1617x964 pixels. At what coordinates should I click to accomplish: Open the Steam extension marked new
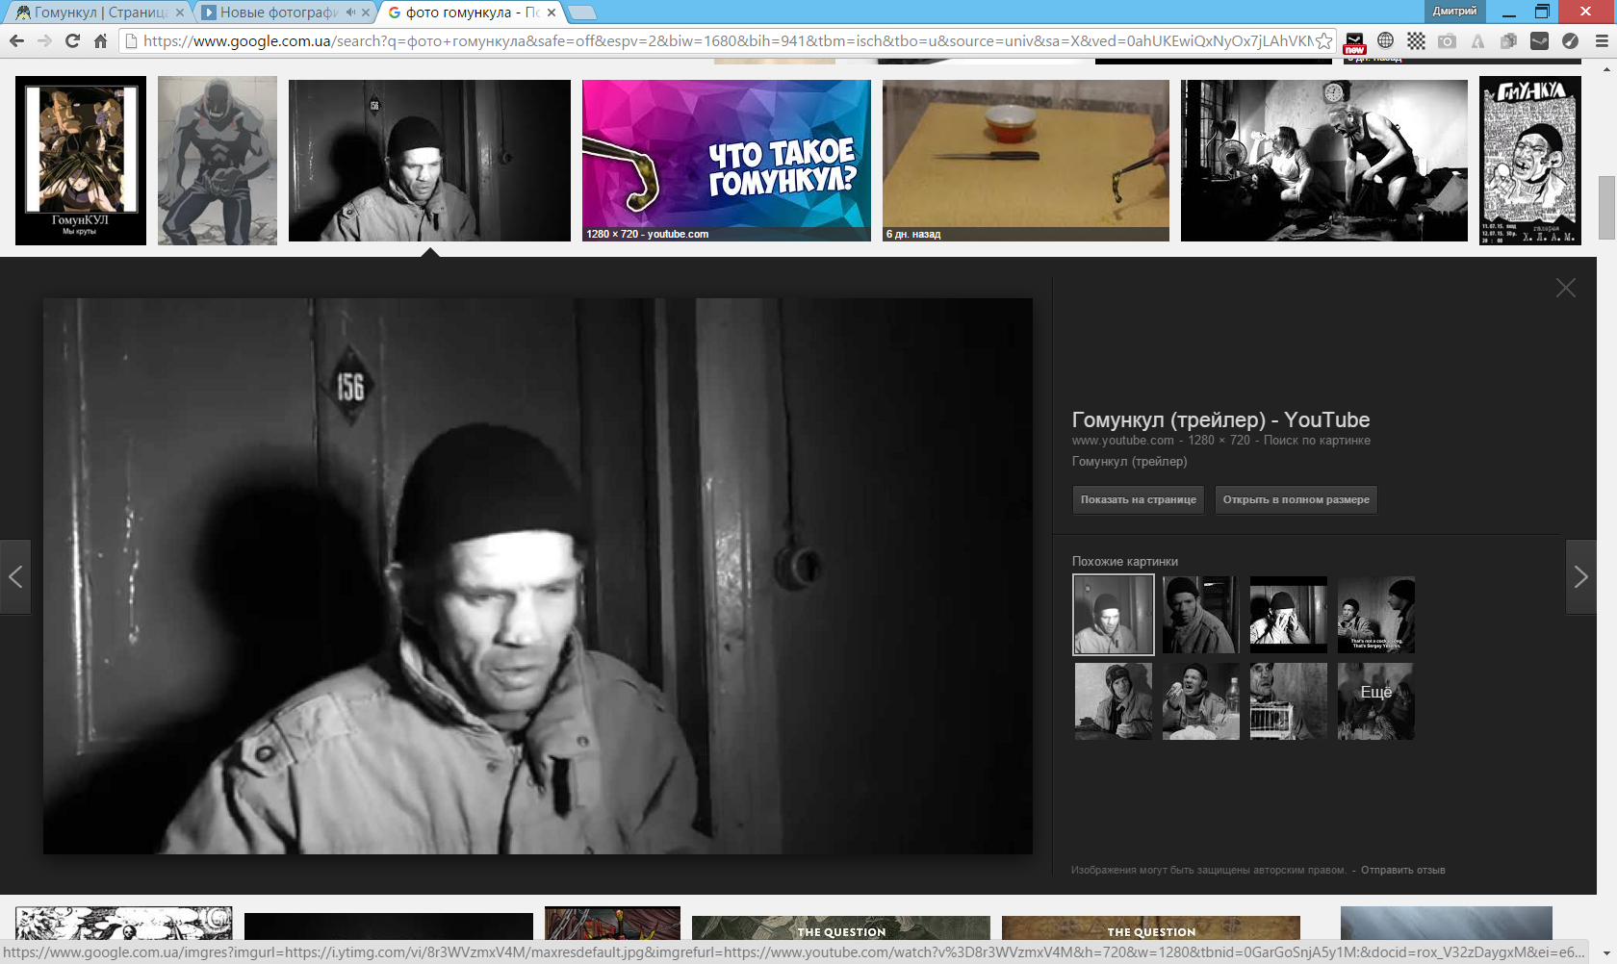[1354, 42]
